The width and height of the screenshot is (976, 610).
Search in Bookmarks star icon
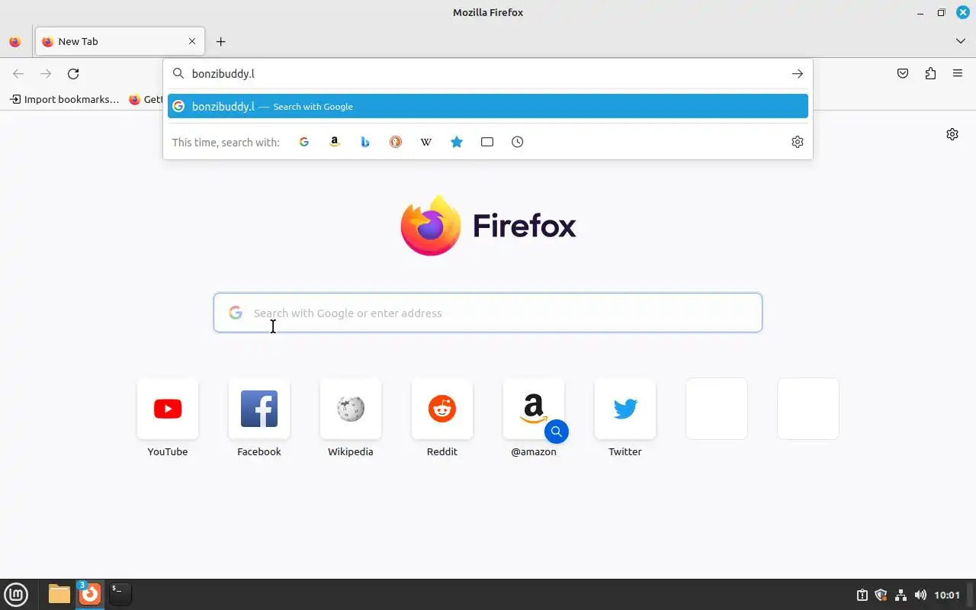point(457,142)
